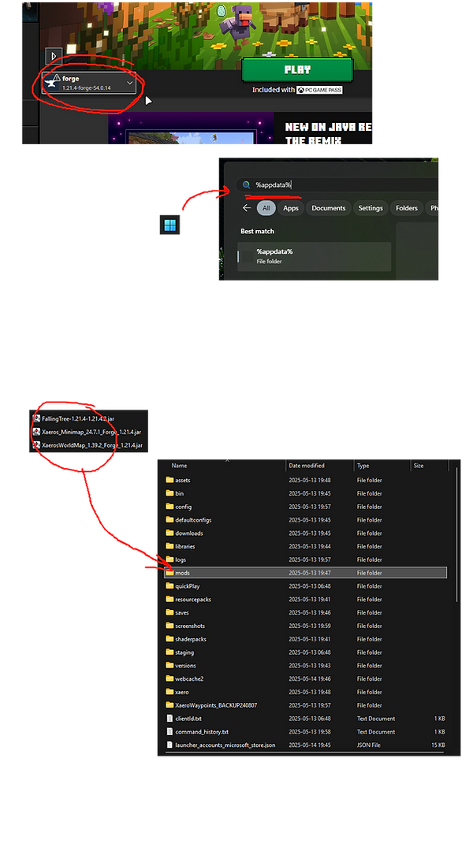Open the forge version dropdown in launcher
Screen dimensions: 473x851
coord(90,83)
